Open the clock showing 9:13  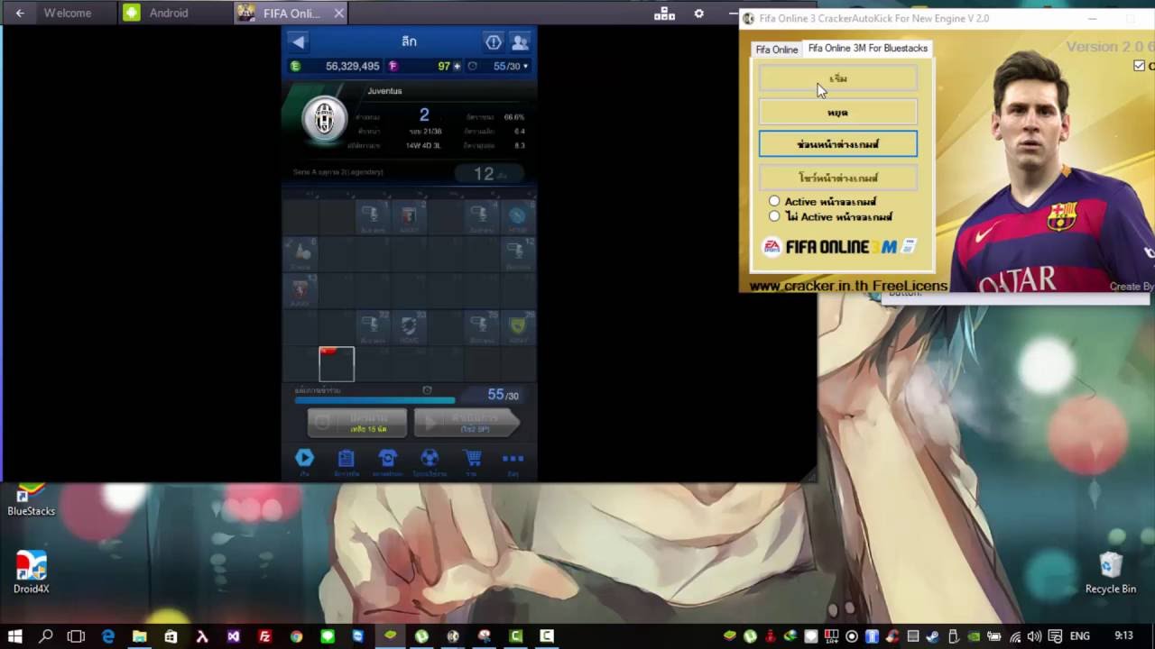(x=1123, y=636)
